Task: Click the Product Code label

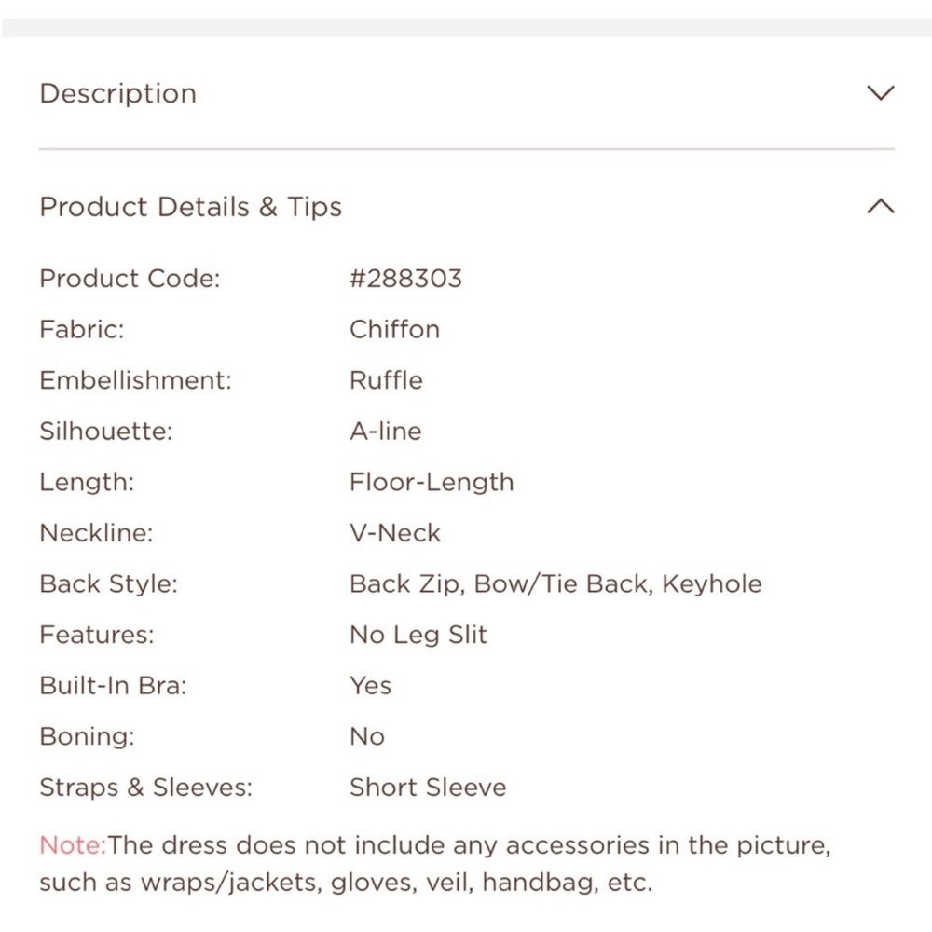Action: [x=130, y=278]
